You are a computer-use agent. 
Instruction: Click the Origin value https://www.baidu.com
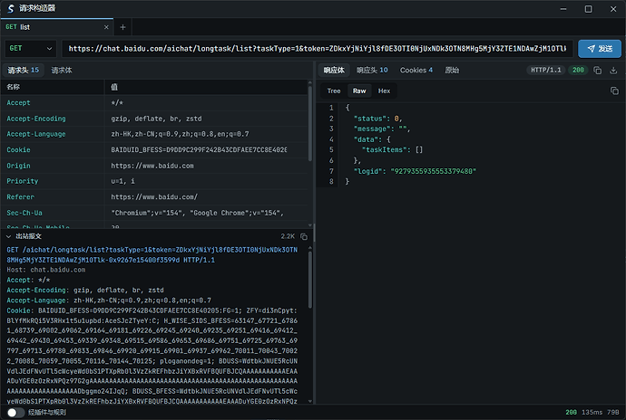point(152,166)
